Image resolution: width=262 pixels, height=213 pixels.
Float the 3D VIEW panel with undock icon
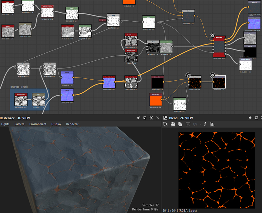click(145, 118)
